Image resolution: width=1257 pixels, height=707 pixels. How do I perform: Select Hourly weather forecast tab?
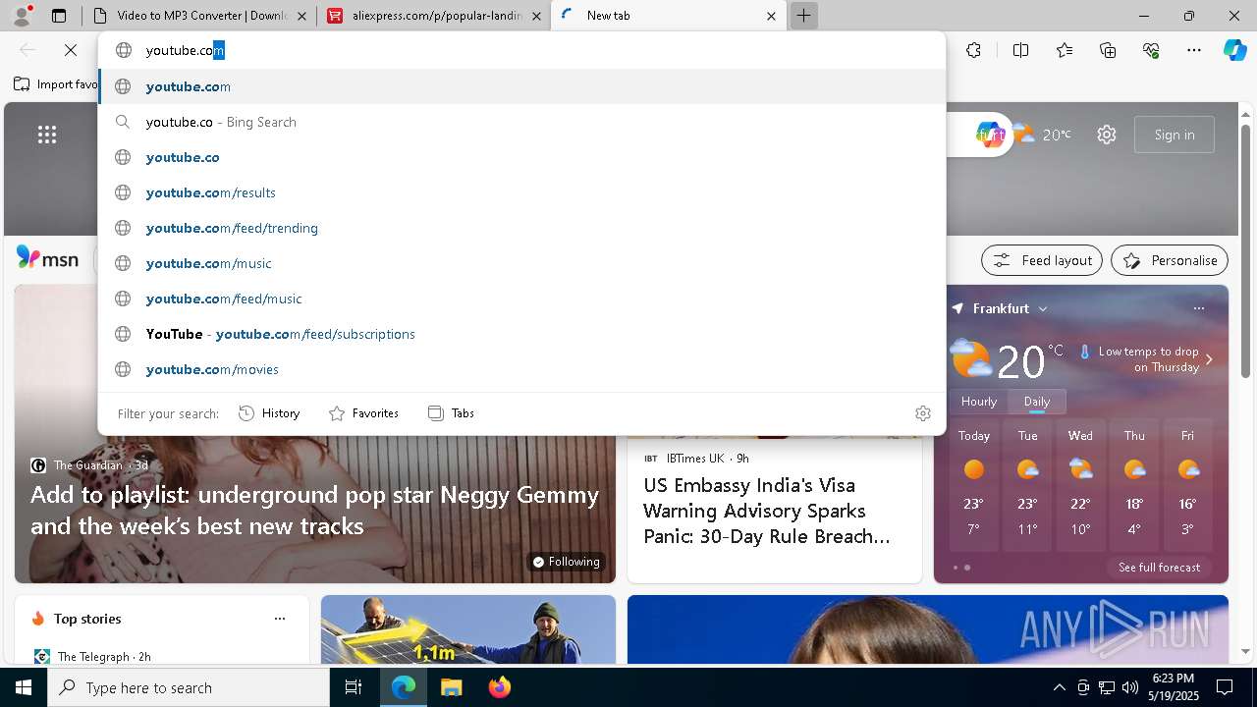pyautogui.click(x=979, y=402)
